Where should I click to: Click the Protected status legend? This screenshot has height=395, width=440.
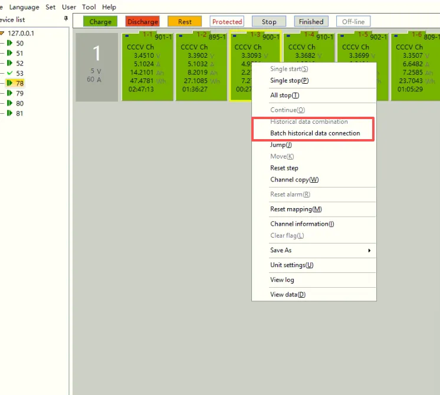point(227,22)
